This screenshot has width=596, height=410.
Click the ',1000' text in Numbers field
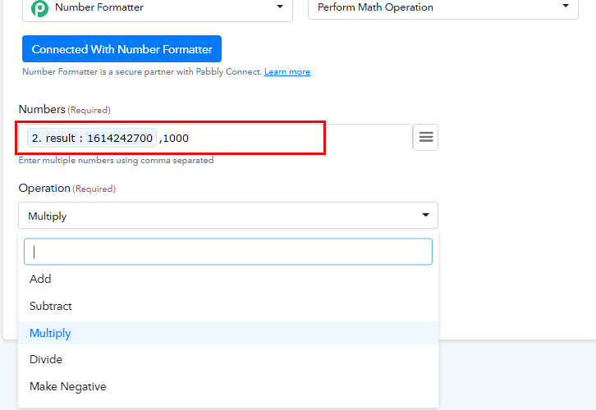coord(174,139)
